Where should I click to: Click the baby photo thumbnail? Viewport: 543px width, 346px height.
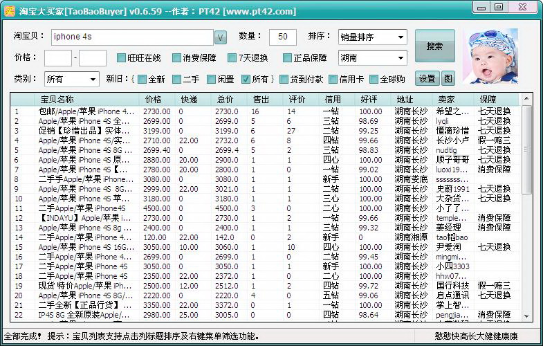[490, 56]
